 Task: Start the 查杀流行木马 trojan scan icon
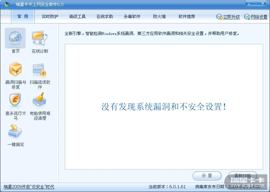(15, 100)
